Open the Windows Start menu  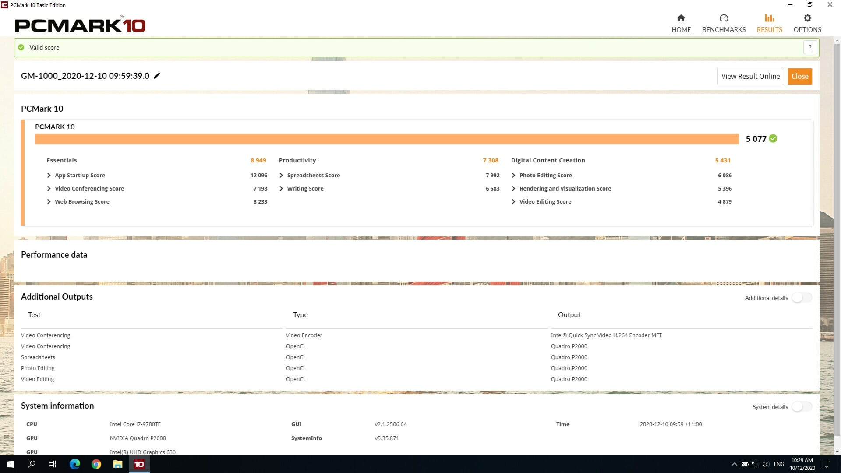pos(11,464)
